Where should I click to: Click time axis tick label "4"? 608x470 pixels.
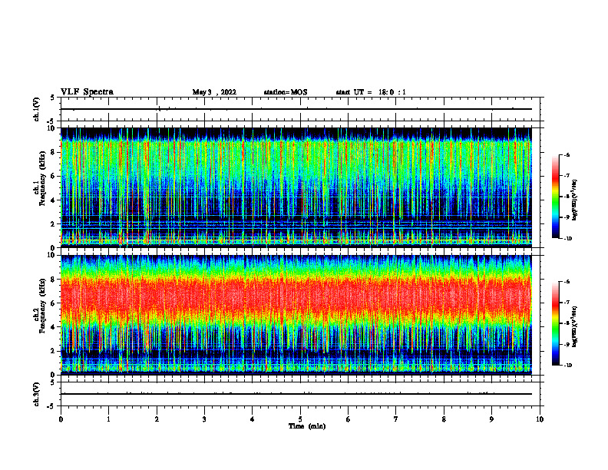(x=253, y=419)
